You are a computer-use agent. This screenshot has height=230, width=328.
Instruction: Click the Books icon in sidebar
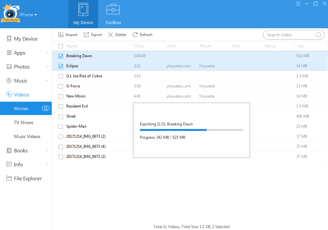click(9, 150)
